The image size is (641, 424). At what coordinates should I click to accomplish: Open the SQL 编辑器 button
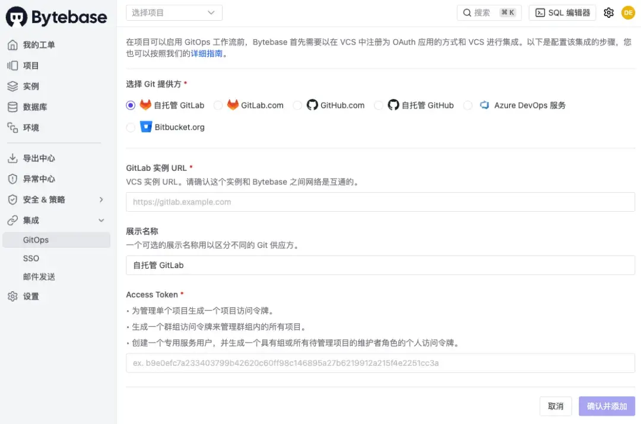point(563,12)
